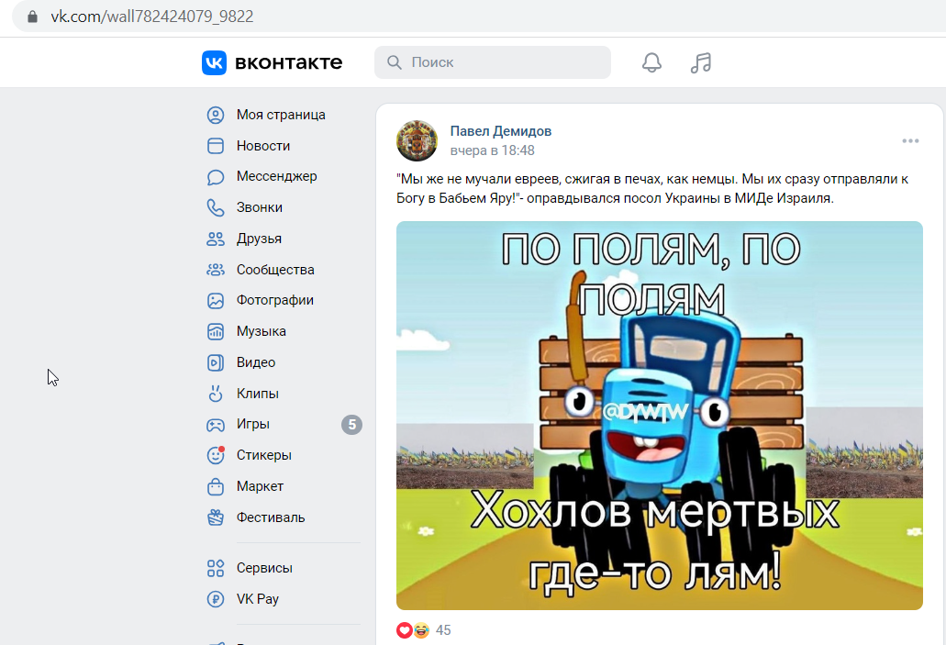The width and height of the screenshot is (946, 645).
Task: Open post options three-dots menu
Action: coord(910,140)
